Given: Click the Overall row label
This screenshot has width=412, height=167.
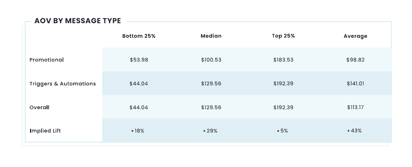Looking at the screenshot, I should point(39,107).
